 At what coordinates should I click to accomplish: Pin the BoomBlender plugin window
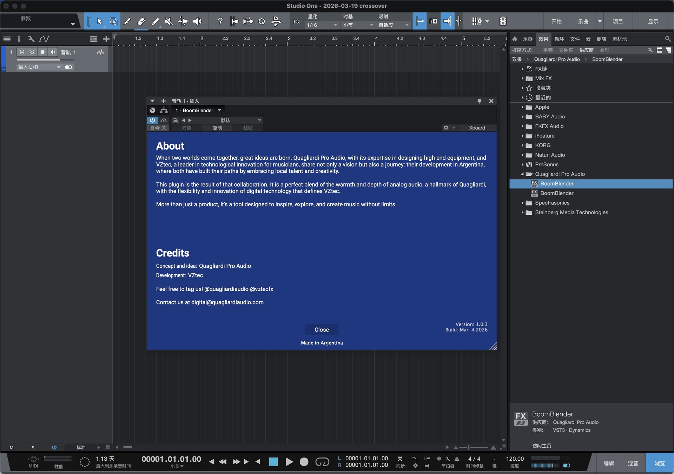(479, 101)
